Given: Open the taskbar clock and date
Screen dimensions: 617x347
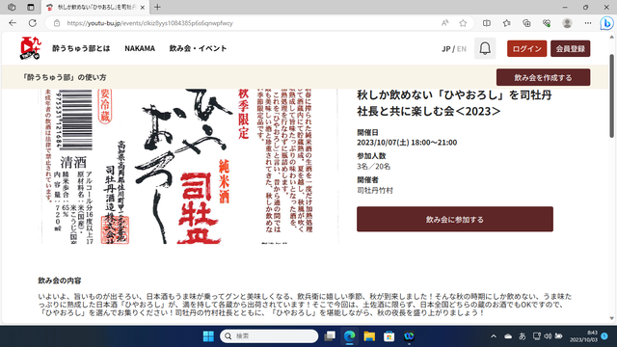Looking at the screenshot, I should coord(583,336).
